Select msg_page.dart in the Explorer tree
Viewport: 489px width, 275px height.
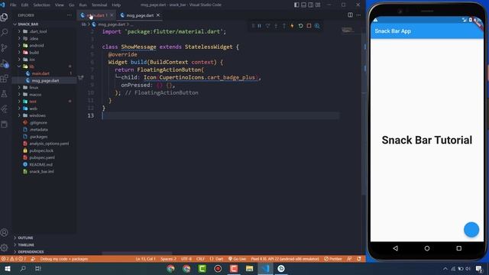[45, 80]
